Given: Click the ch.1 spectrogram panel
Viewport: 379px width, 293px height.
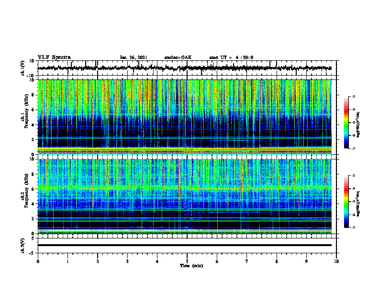Looking at the screenshot, I should pos(184,117).
